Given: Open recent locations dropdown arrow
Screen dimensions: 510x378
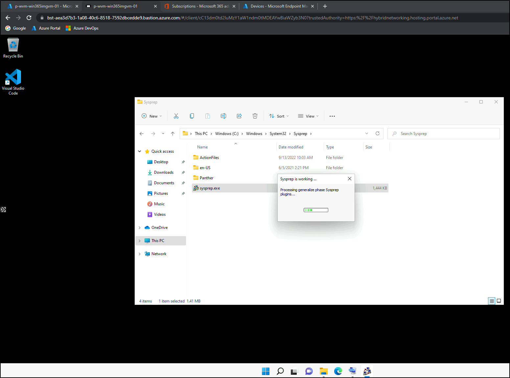Looking at the screenshot, I should 163,134.
